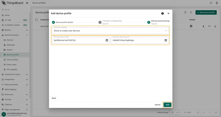The height and width of the screenshot is (117, 221).
Task: Toggle the select-all checkbox in table header
Action: pyautogui.click(x=36, y=20)
